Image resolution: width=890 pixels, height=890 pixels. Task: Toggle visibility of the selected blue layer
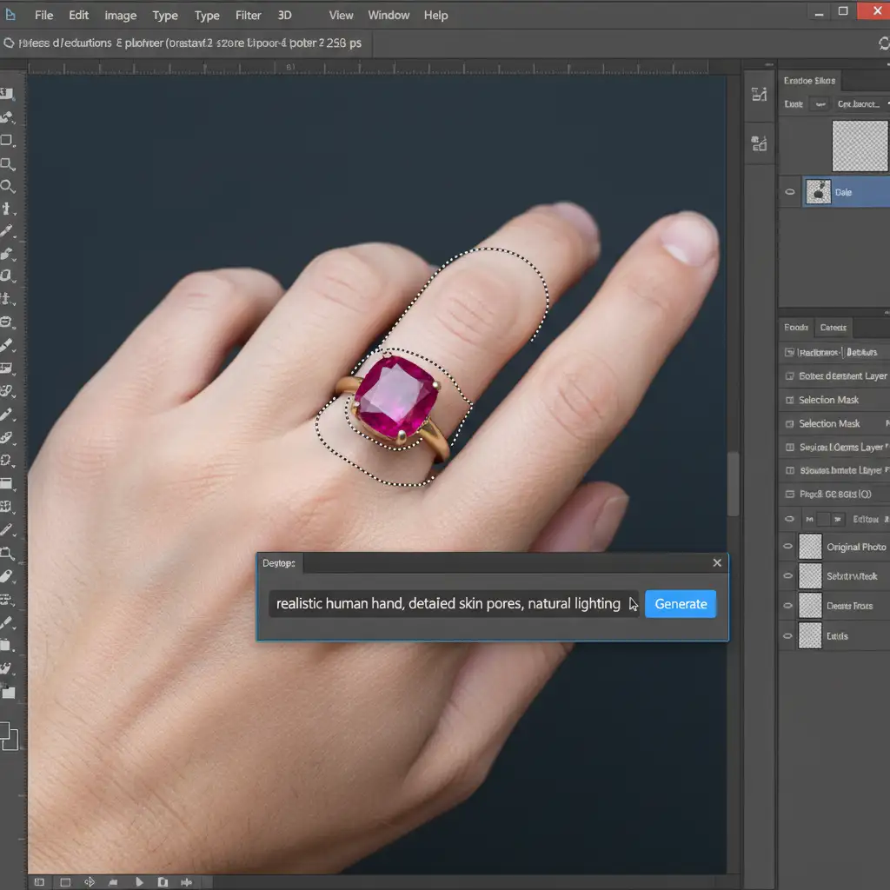(x=789, y=192)
